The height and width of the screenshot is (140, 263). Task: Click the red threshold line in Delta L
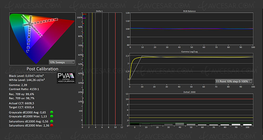click(x=115, y=68)
